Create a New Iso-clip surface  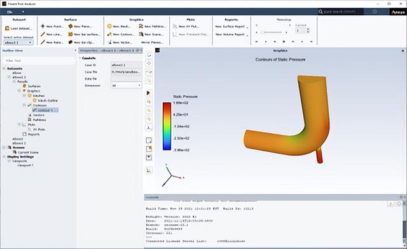pos(81,43)
